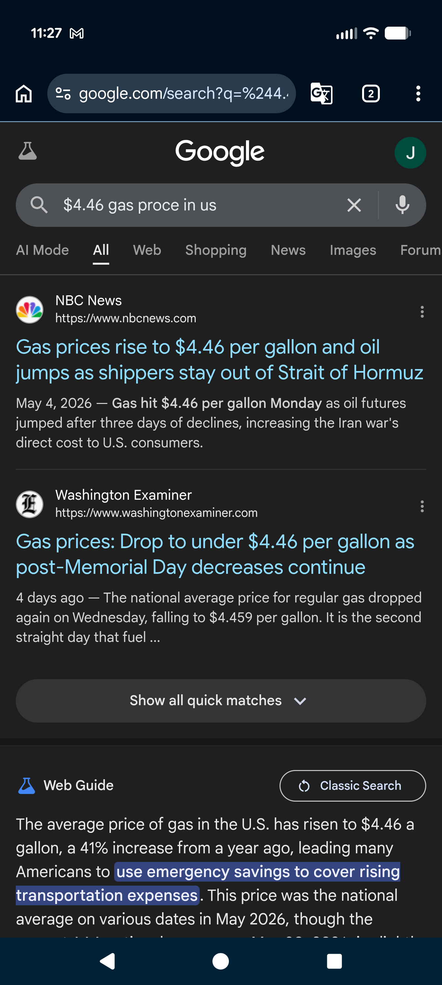Open the Google Translate page icon
442x985 pixels.
(321, 94)
